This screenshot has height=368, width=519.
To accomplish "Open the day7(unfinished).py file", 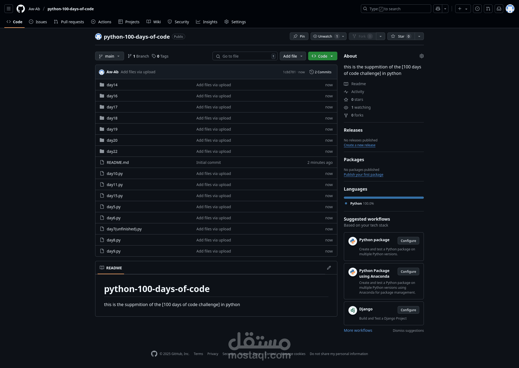I will pos(124,229).
